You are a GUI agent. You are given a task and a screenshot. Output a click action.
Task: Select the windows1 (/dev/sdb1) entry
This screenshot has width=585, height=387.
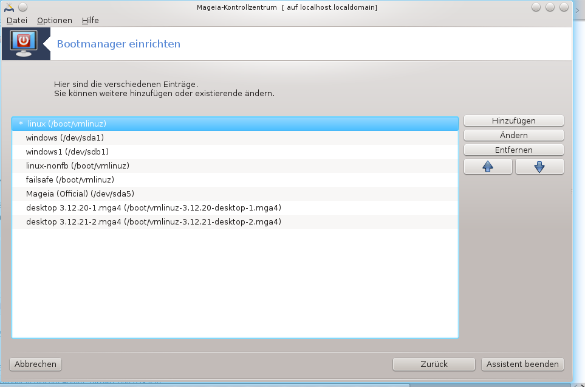click(x=235, y=152)
